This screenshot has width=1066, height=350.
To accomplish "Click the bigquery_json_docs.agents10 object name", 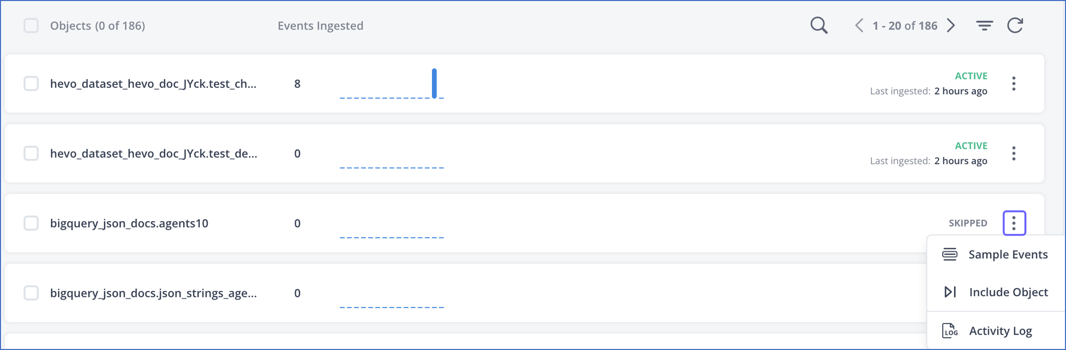I will point(129,224).
